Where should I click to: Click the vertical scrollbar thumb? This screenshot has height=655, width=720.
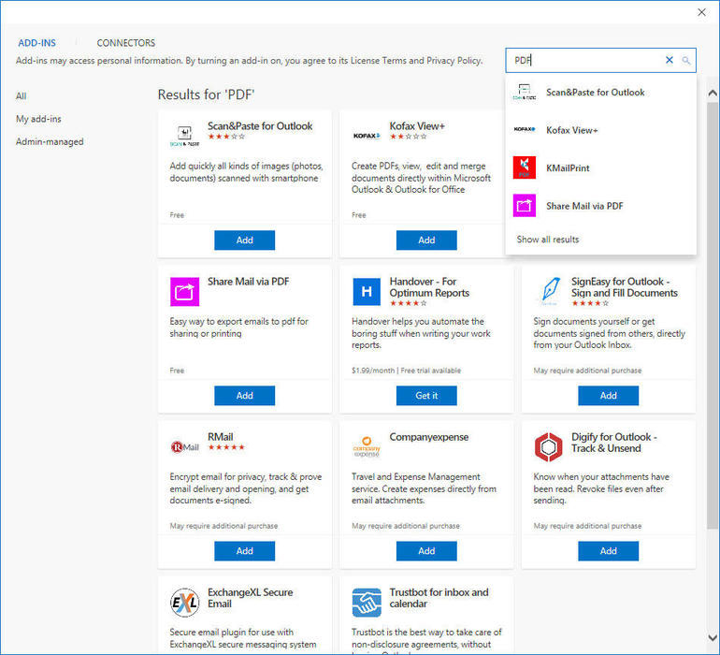click(x=713, y=315)
